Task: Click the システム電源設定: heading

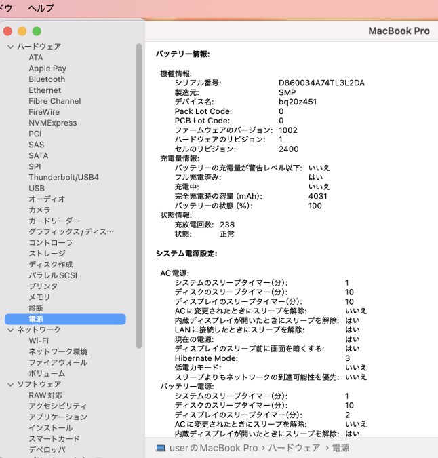Action: point(186,254)
